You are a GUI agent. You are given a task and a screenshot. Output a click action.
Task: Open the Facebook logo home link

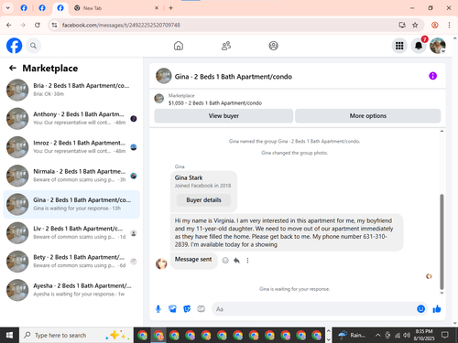[15, 46]
